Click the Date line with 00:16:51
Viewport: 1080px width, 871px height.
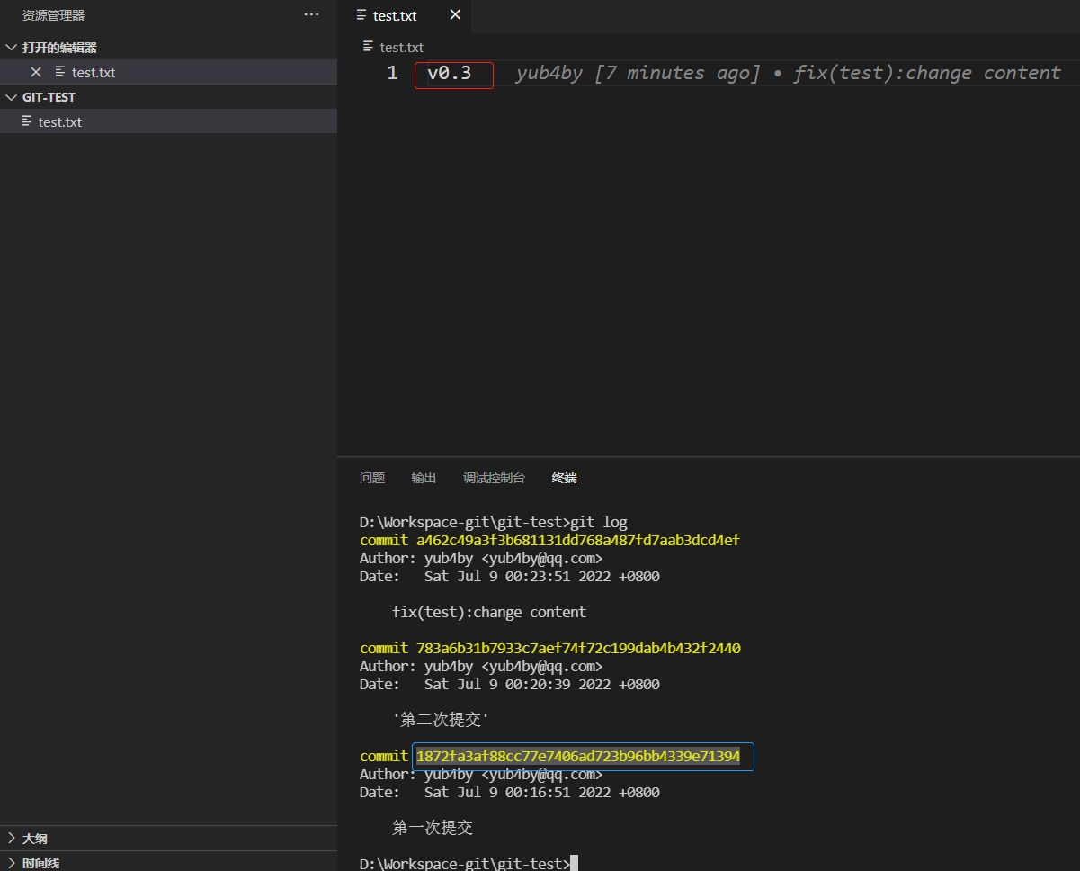510,792
